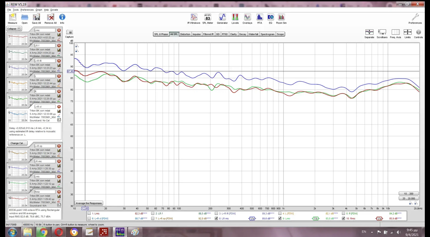The image size is (430, 237).
Task: Uncheck the 8: LR mic trace
Action: coord(216,219)
